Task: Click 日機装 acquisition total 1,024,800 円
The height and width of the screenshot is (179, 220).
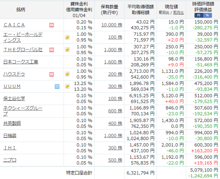Action: (x=141, y=138)
